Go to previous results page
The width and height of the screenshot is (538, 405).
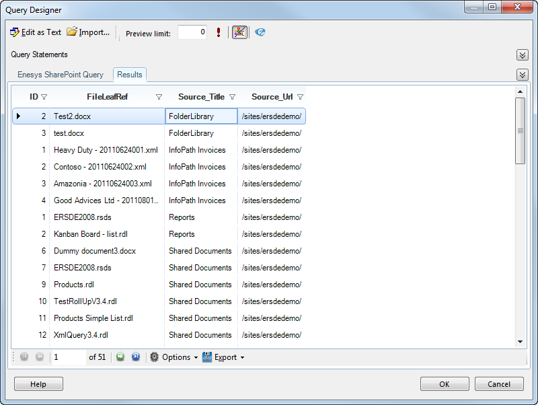[x=40, y=357]
